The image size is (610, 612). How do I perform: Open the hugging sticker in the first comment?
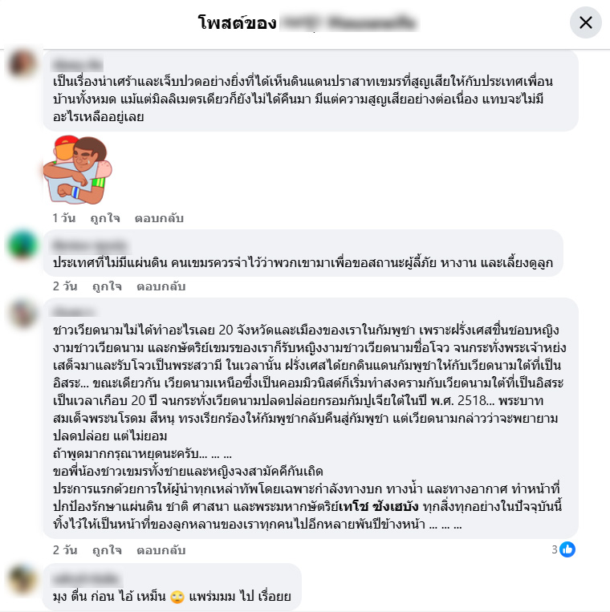pyautogui.click(x=78, y=169)
